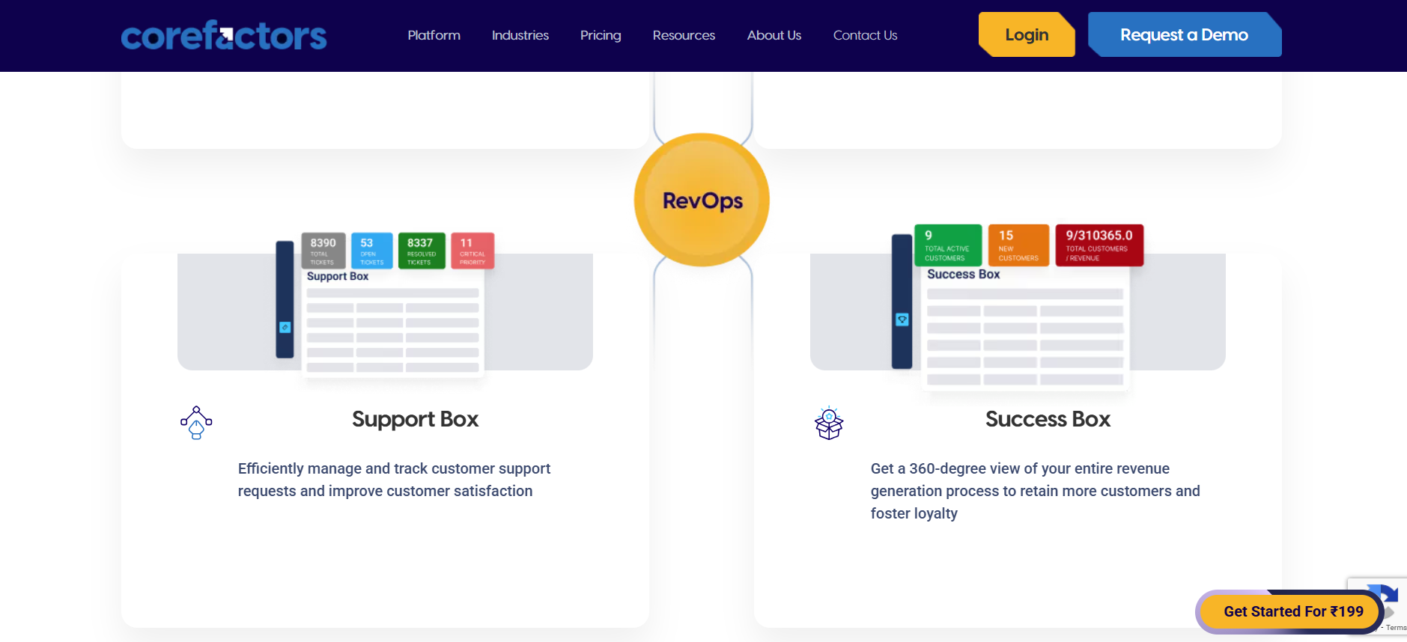Viewport: 1407px width, 642px height.
Task: Click the Success Box heading
Action: 1048,419
